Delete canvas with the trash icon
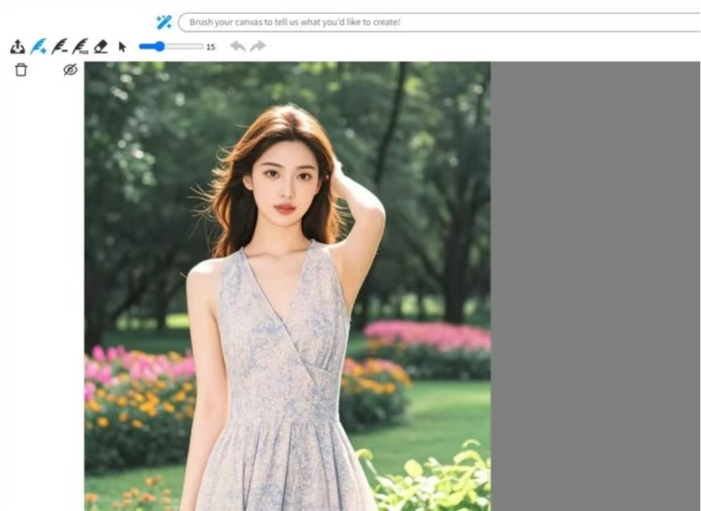This screenshot has width=701, height=511. (x=21, y=69)
